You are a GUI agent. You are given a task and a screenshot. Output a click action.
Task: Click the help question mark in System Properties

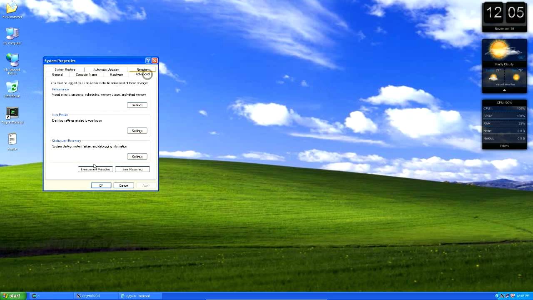click(148, 61)
